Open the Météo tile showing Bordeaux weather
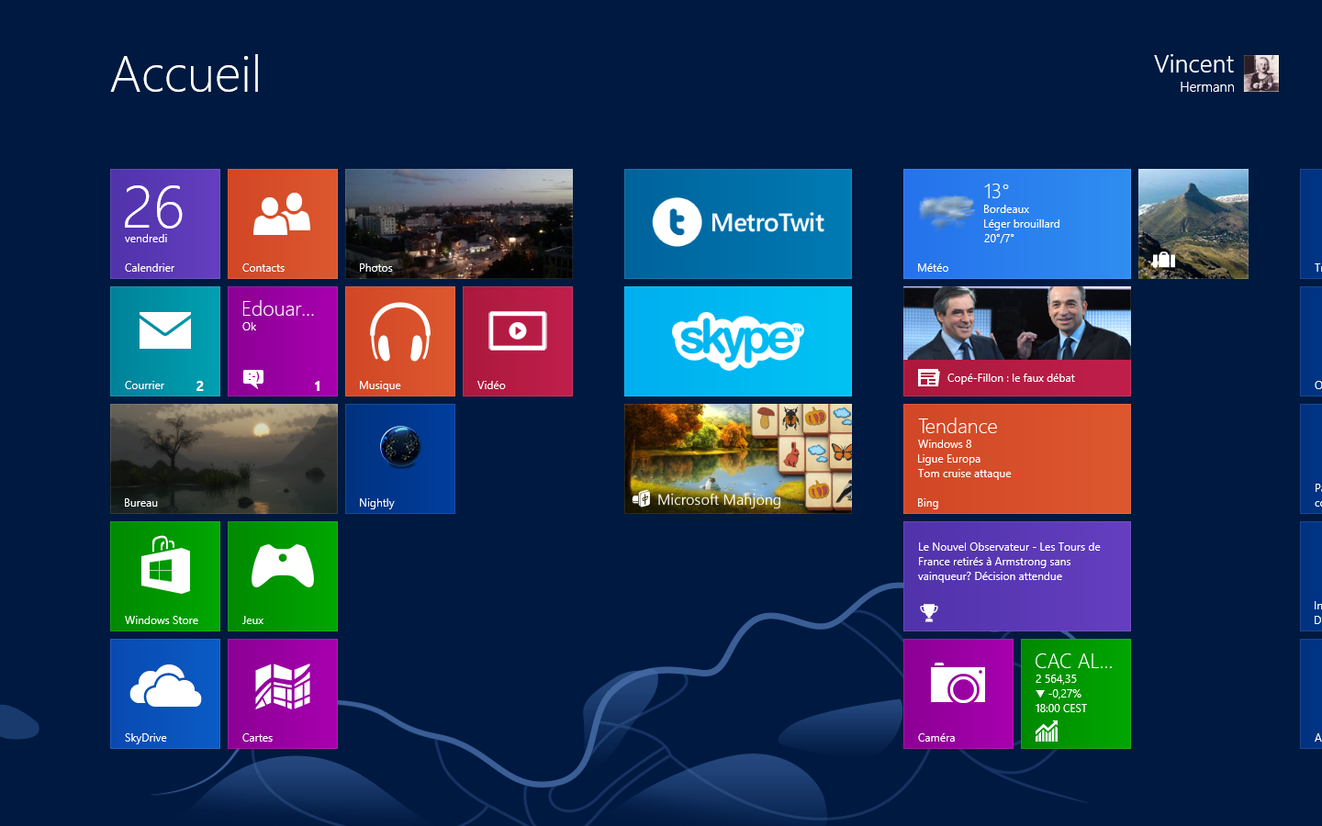Viewport: 1322px width, 826px height. (x=1017, y=224)
